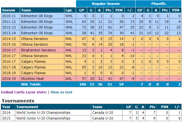Select the Season column header

point(10,10)
